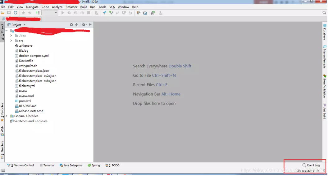
Task: Open the Terminal tool window
Action: coord(47,165)
